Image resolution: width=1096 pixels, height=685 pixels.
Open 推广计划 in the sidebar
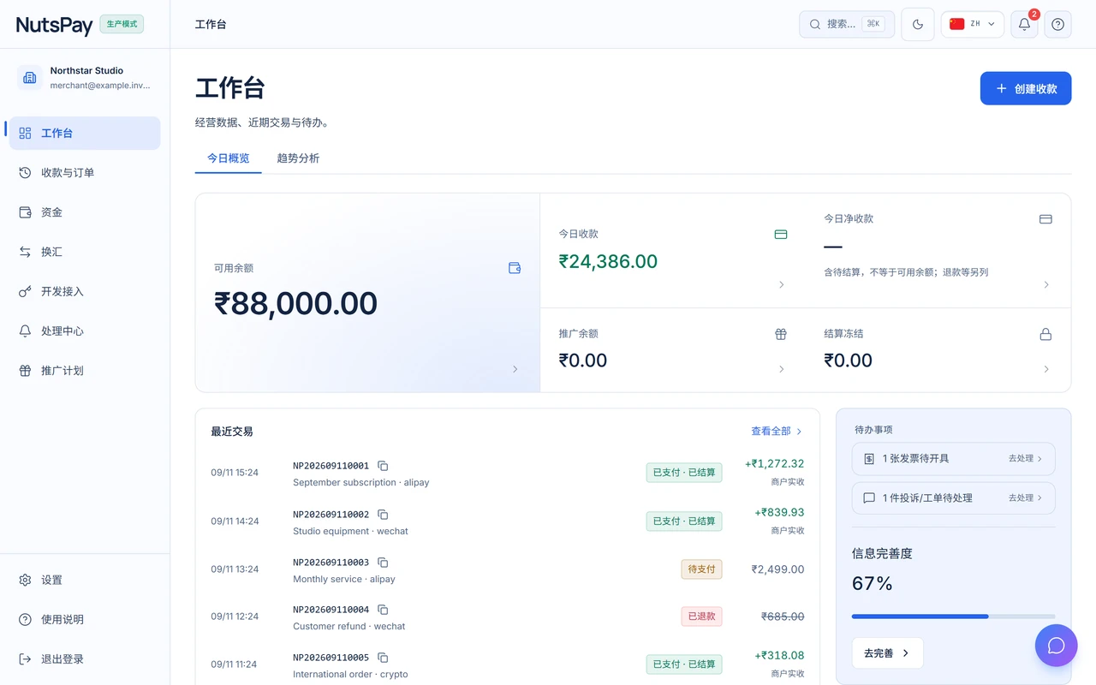[x=85, y=371]
